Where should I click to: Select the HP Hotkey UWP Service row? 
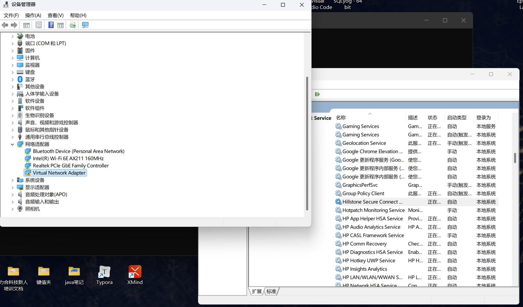coord(416,261)
